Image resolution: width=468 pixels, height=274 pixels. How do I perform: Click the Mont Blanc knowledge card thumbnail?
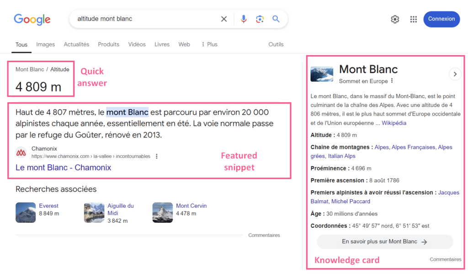322,74
